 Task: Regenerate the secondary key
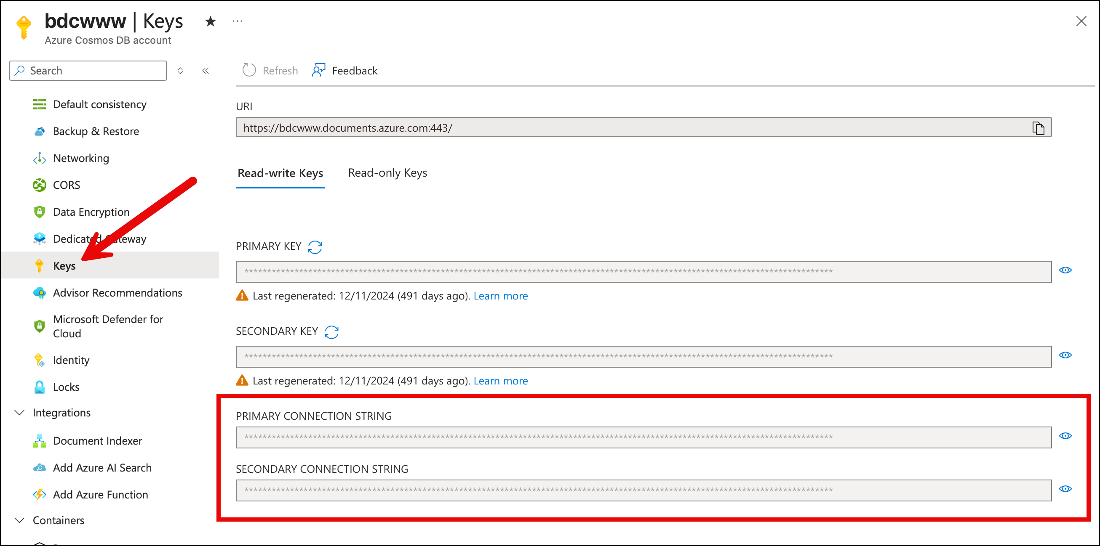[x=331, y=332]
